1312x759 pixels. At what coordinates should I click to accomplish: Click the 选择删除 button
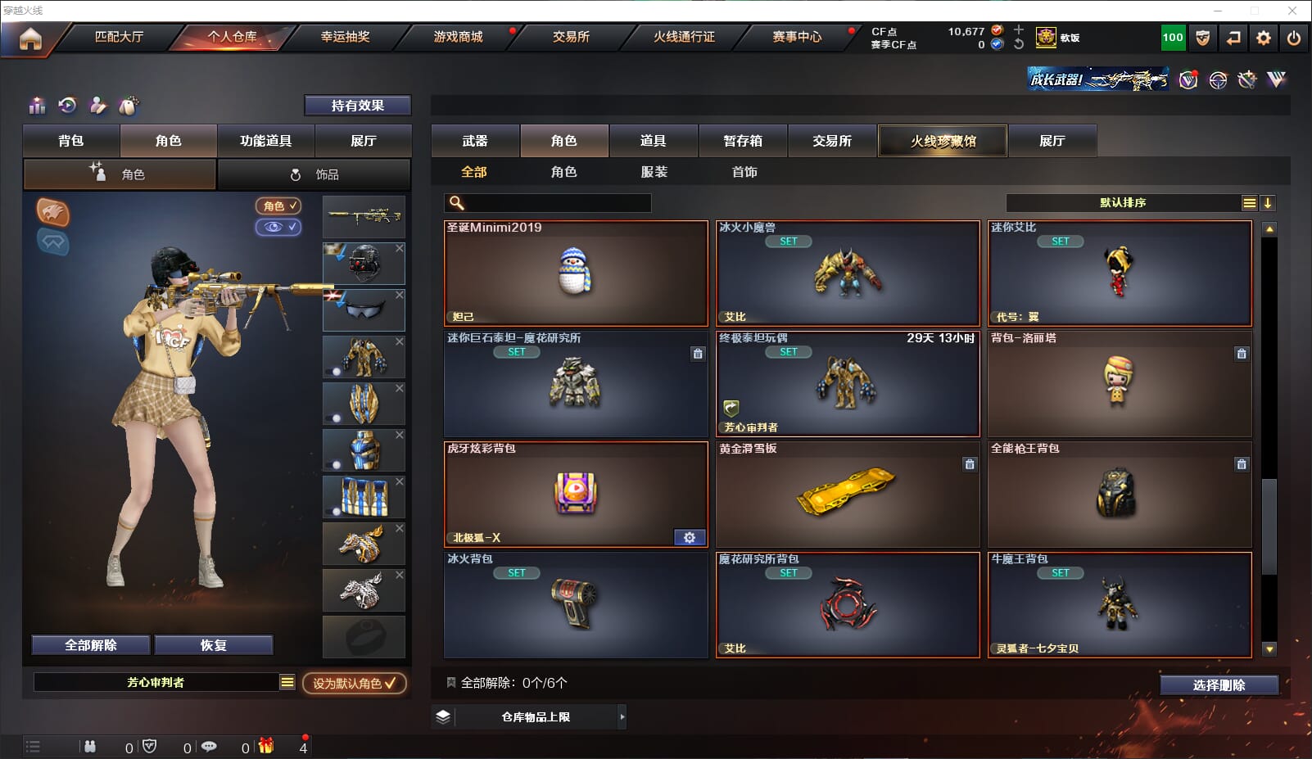click(1219, 685)
